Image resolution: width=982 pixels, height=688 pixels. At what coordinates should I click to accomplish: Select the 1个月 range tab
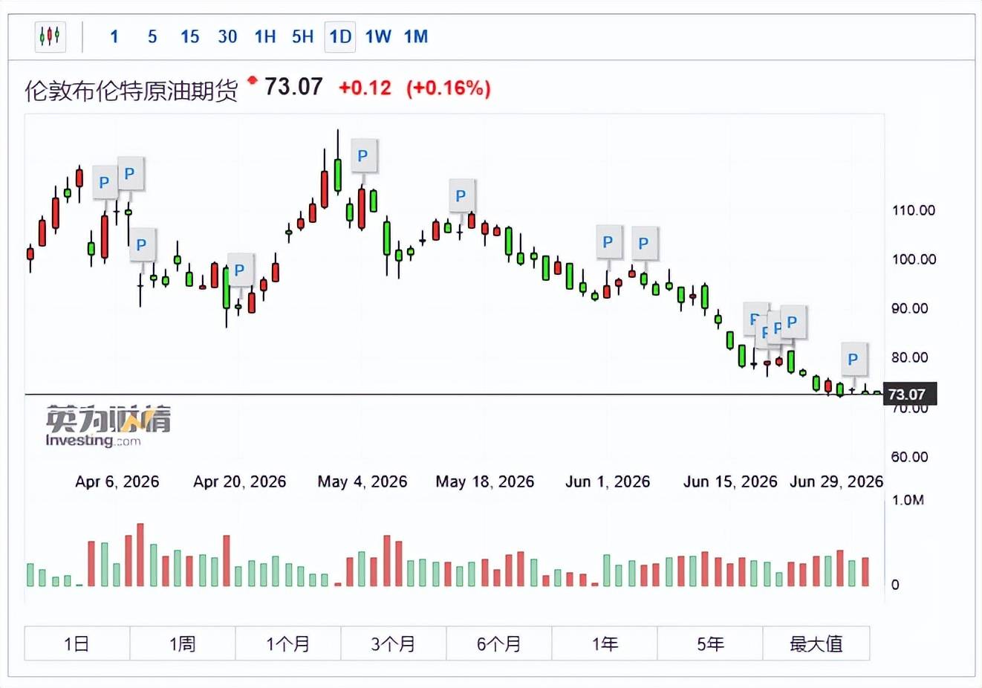click(x=288, y=643)
